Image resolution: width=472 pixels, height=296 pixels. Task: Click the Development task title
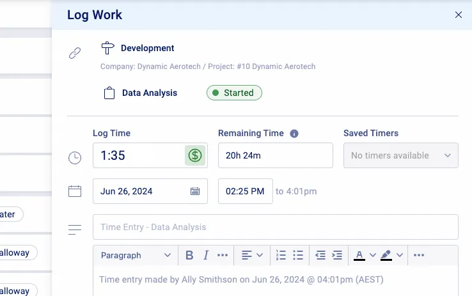click(x=148, y=48)
